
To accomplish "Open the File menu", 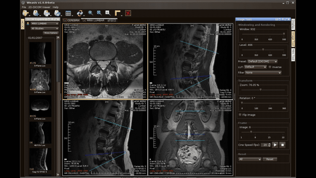I will (24, 7).
